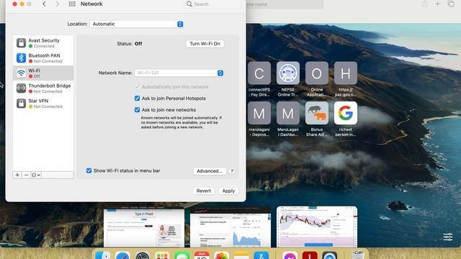461x259 pixels.
Task: Select the Bluetooth PAN service
Action: click(43, 58)
